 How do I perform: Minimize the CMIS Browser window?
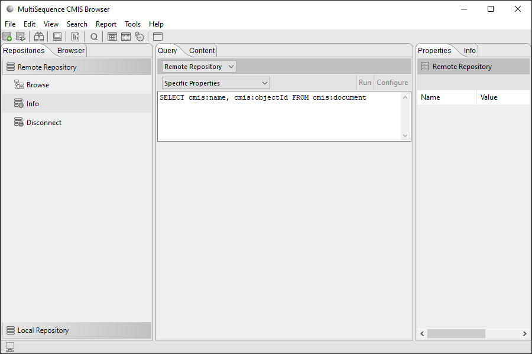point(464,9)
